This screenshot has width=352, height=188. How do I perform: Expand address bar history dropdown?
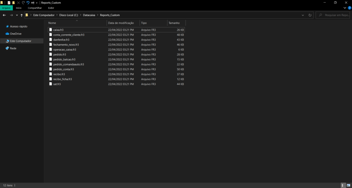[302, 15]
